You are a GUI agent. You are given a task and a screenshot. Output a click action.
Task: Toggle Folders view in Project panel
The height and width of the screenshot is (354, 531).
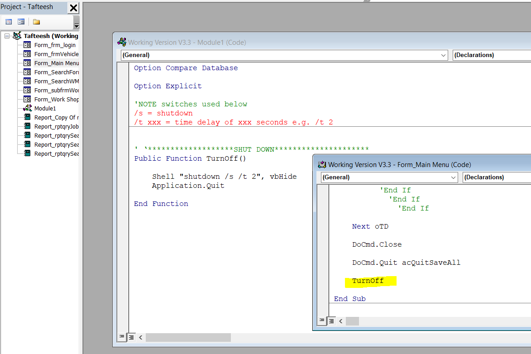click(37, 22)
